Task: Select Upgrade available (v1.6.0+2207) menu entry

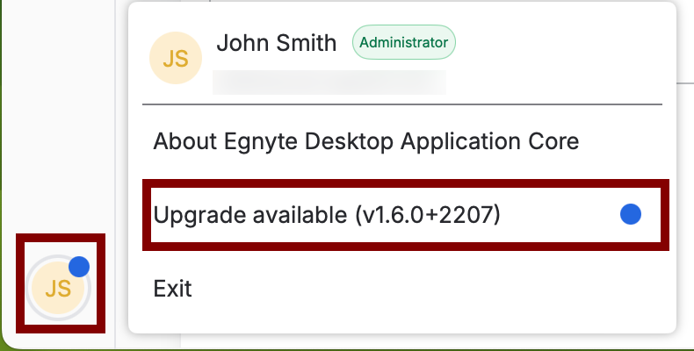Action: tap(406, 215)
